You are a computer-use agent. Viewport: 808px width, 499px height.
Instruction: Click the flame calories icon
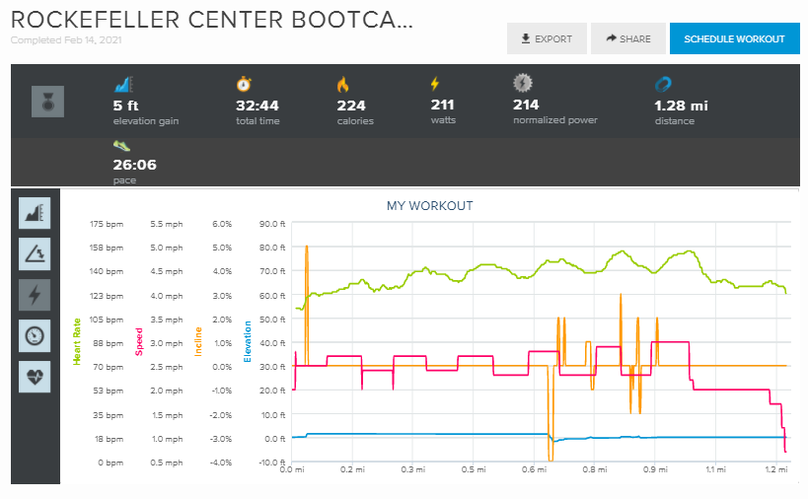pos(343,85)
